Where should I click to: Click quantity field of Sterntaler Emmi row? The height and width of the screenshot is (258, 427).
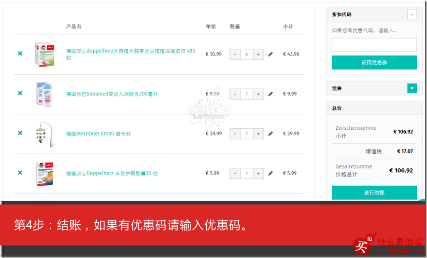coord(247,134)
